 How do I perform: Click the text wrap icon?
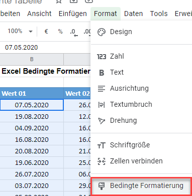click(x=102, y=105)
